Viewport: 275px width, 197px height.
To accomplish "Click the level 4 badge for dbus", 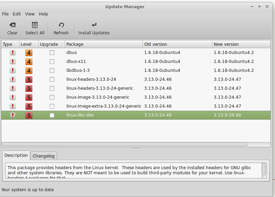I will [29, 53].
